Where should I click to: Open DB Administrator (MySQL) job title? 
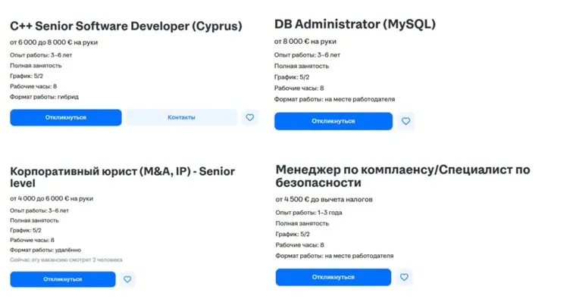pos(355,24)
